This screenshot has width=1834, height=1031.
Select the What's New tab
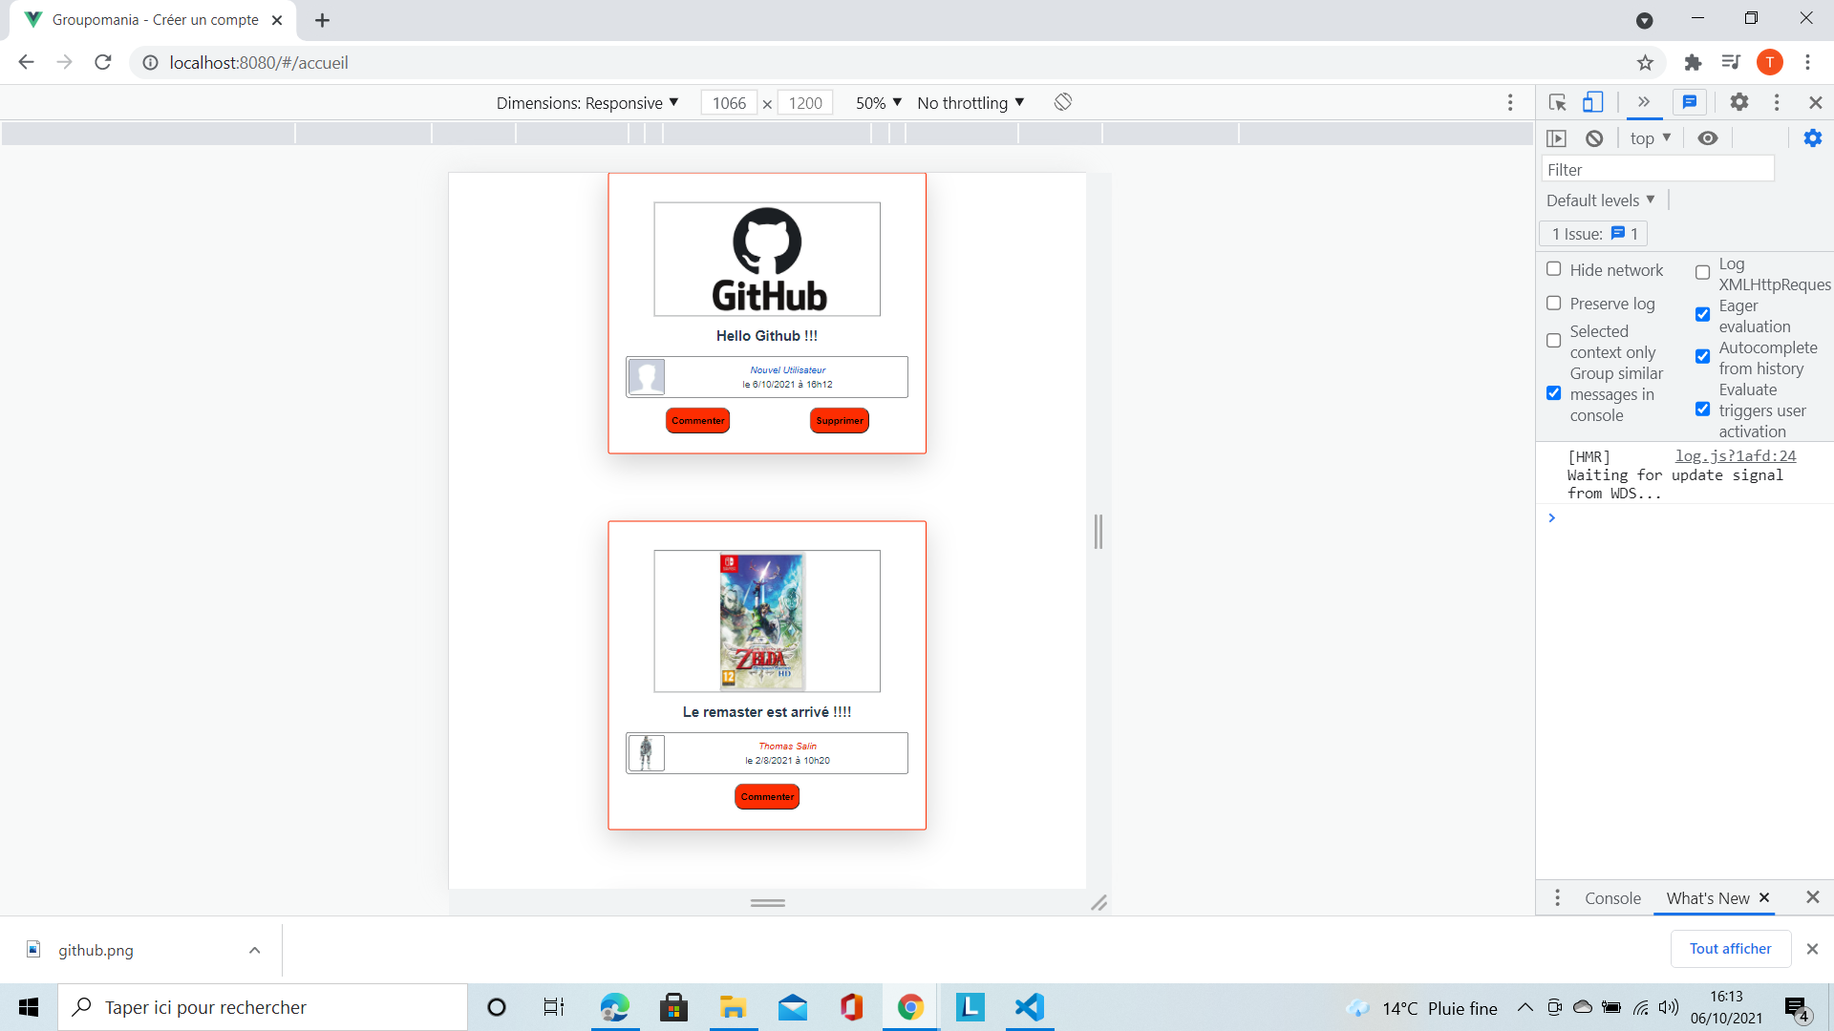pyautogui.click(x=1708, y=898)
